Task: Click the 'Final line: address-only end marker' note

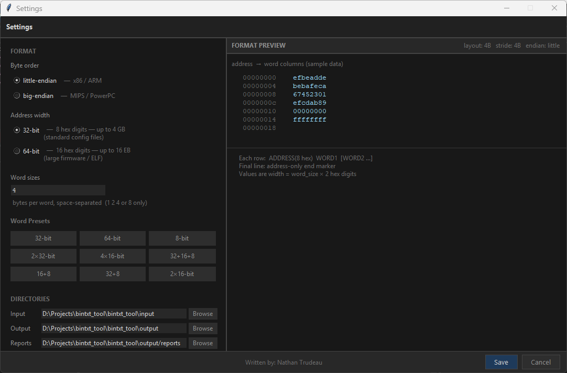Action: click(287, 166)
